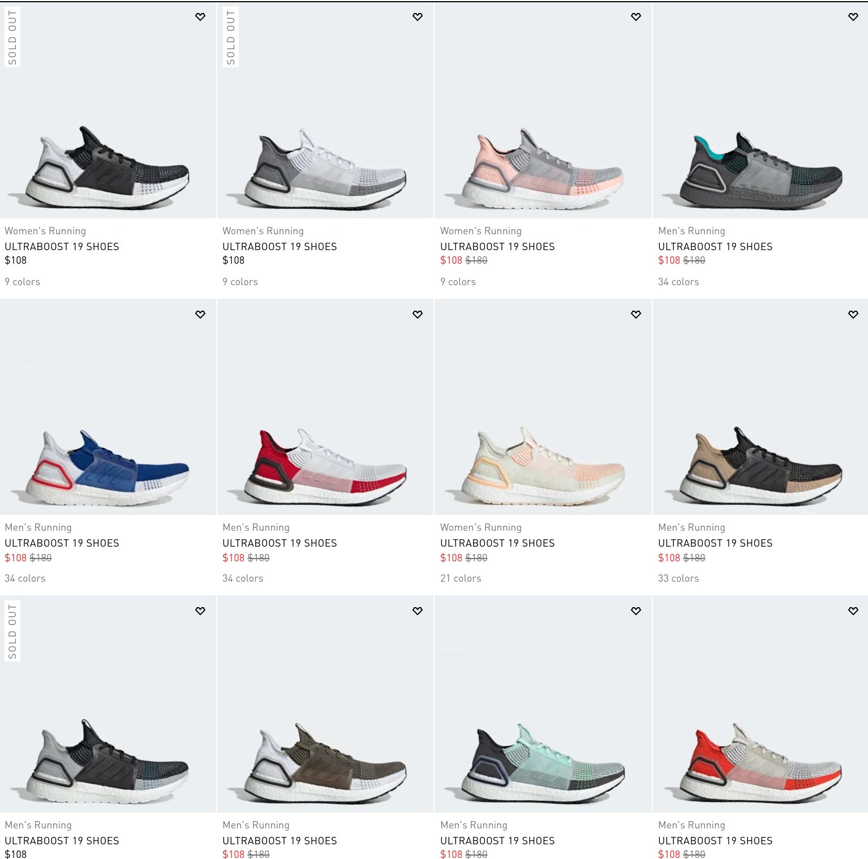Favorite the tan and black men's shoe
The image size is (868, 859).
[853, 314]
